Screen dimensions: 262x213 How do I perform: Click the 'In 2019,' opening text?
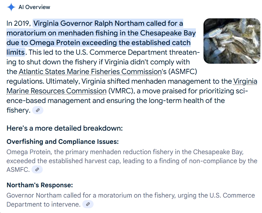tap(19, 23)
